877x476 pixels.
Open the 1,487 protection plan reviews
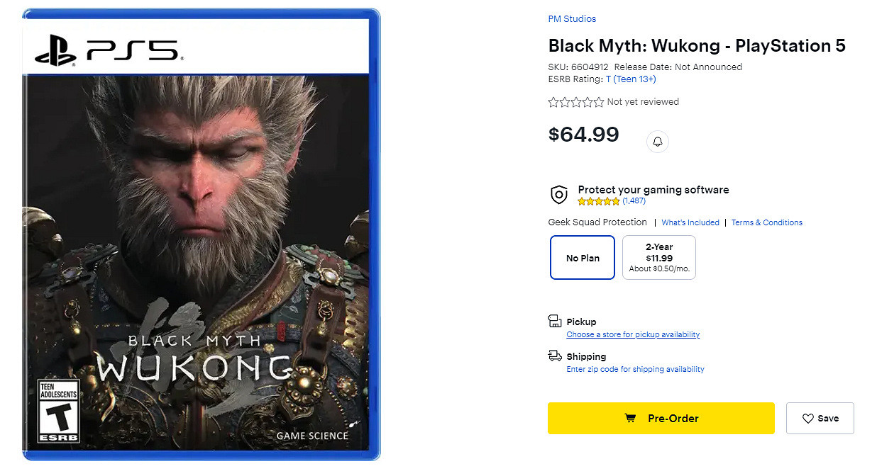[634, 201]
